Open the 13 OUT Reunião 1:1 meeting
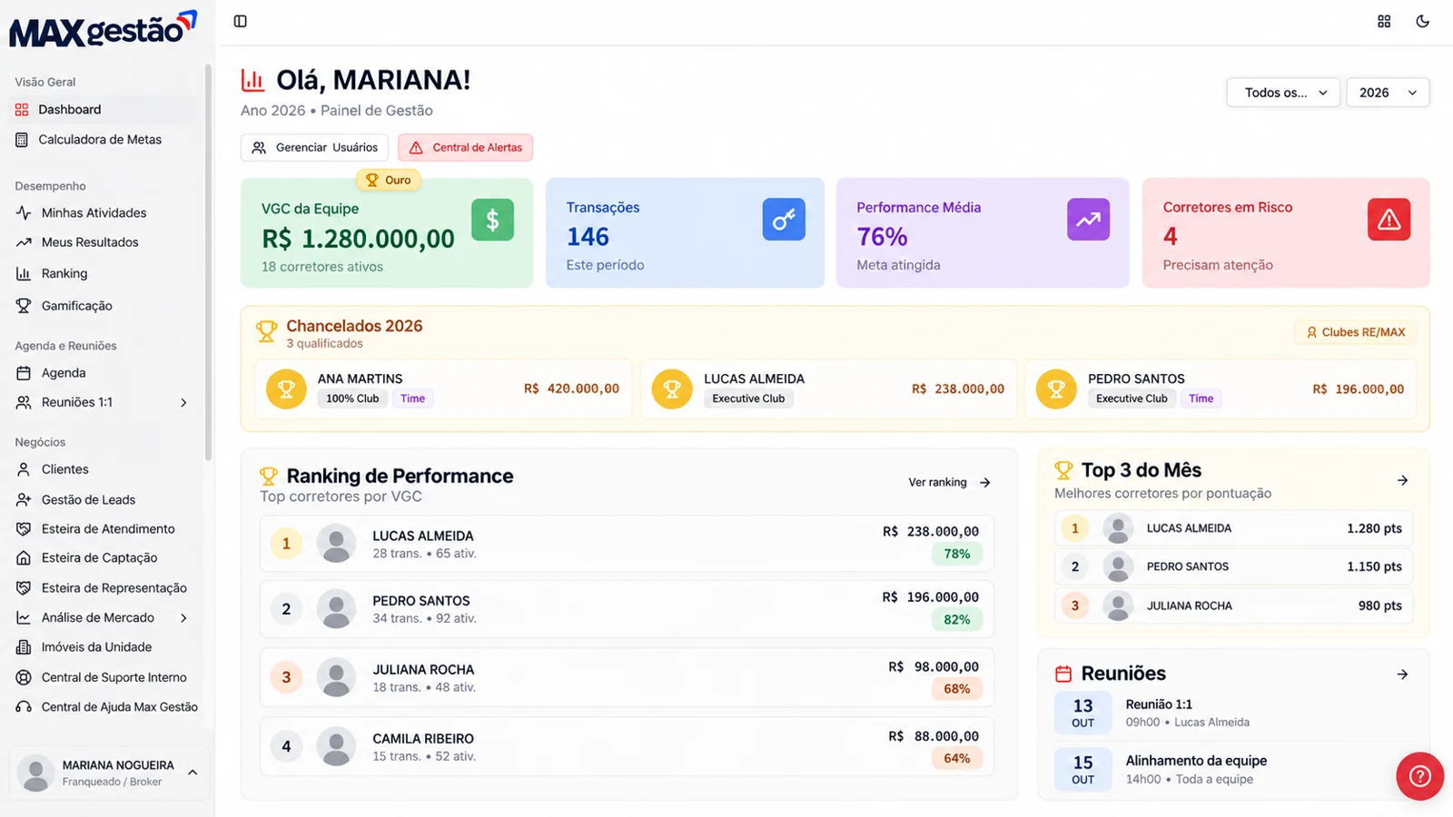The image size is (1453, 817). [1233, 713]
